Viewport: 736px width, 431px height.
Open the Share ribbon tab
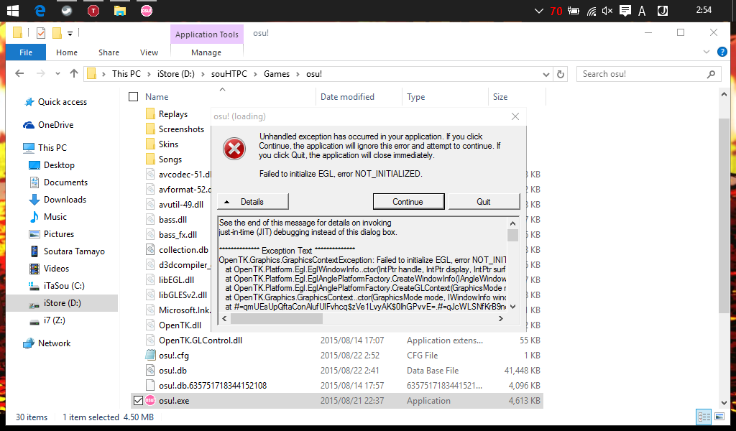point(109,52)
